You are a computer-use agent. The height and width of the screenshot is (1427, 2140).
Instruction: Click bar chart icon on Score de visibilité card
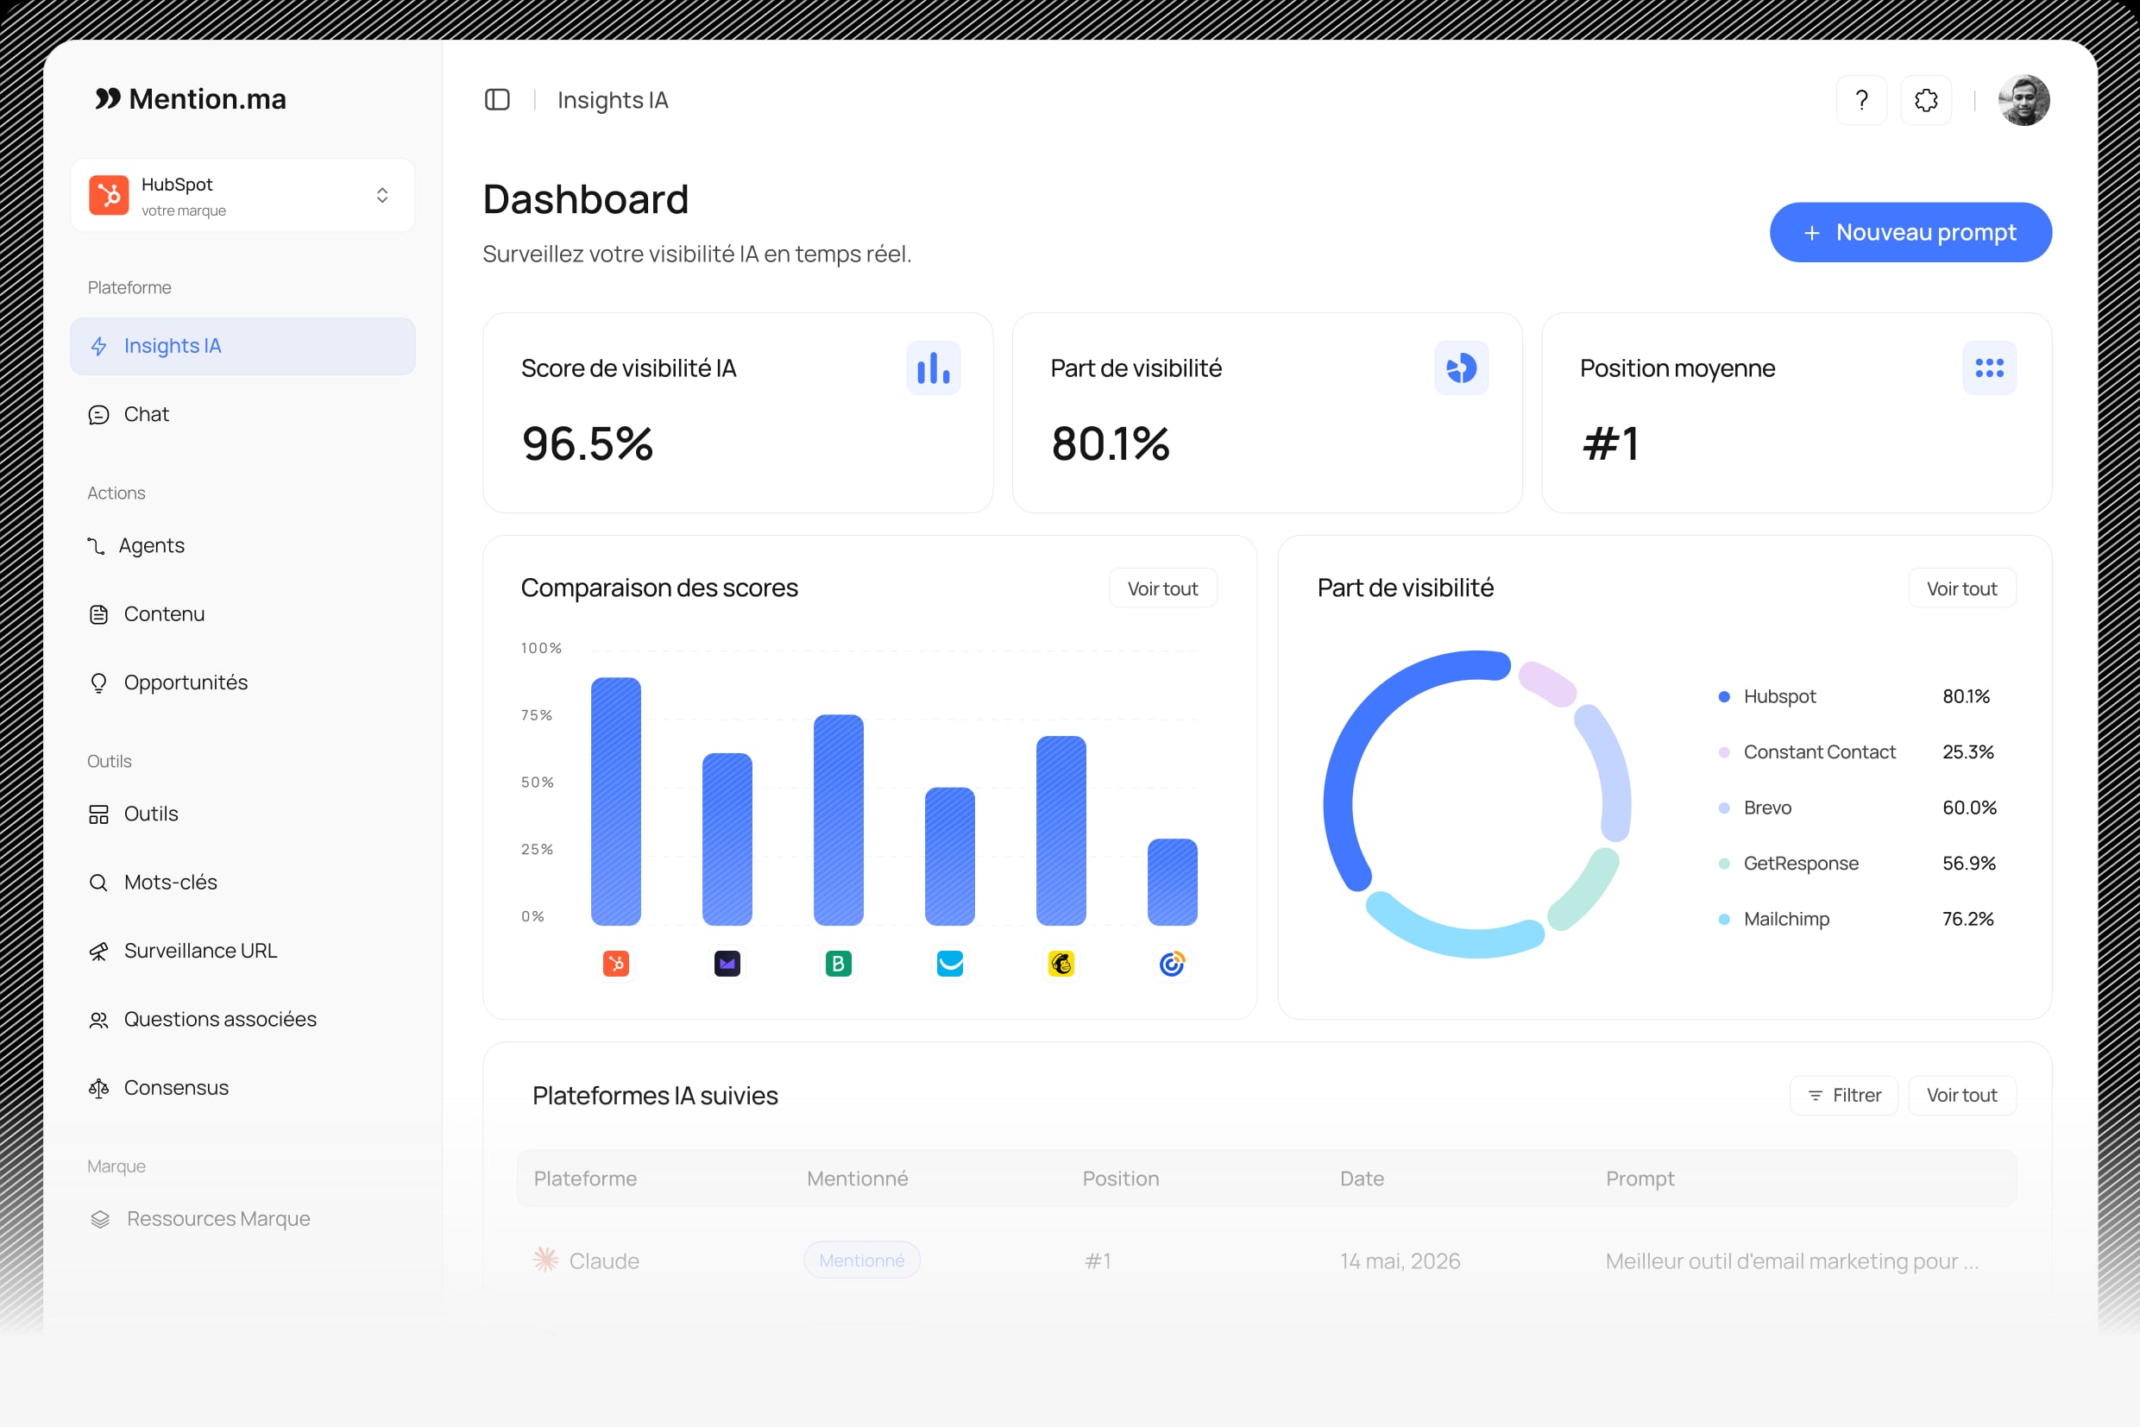(933, 368)
